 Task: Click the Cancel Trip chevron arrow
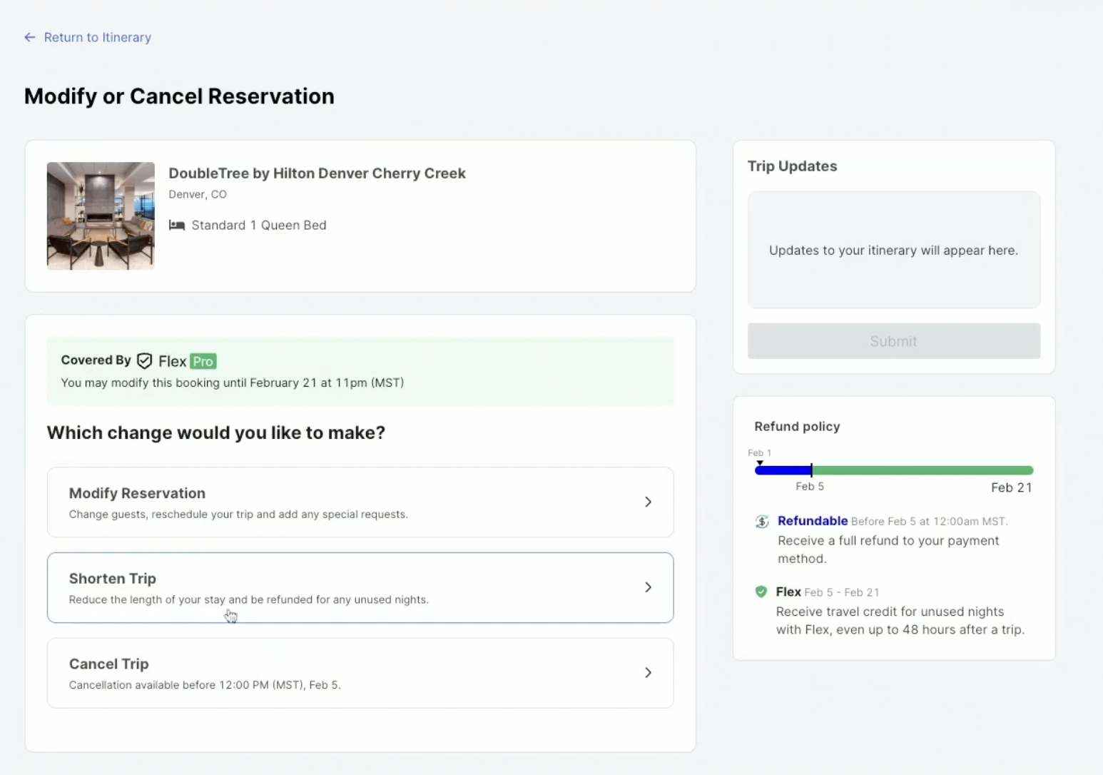point(648,673)
